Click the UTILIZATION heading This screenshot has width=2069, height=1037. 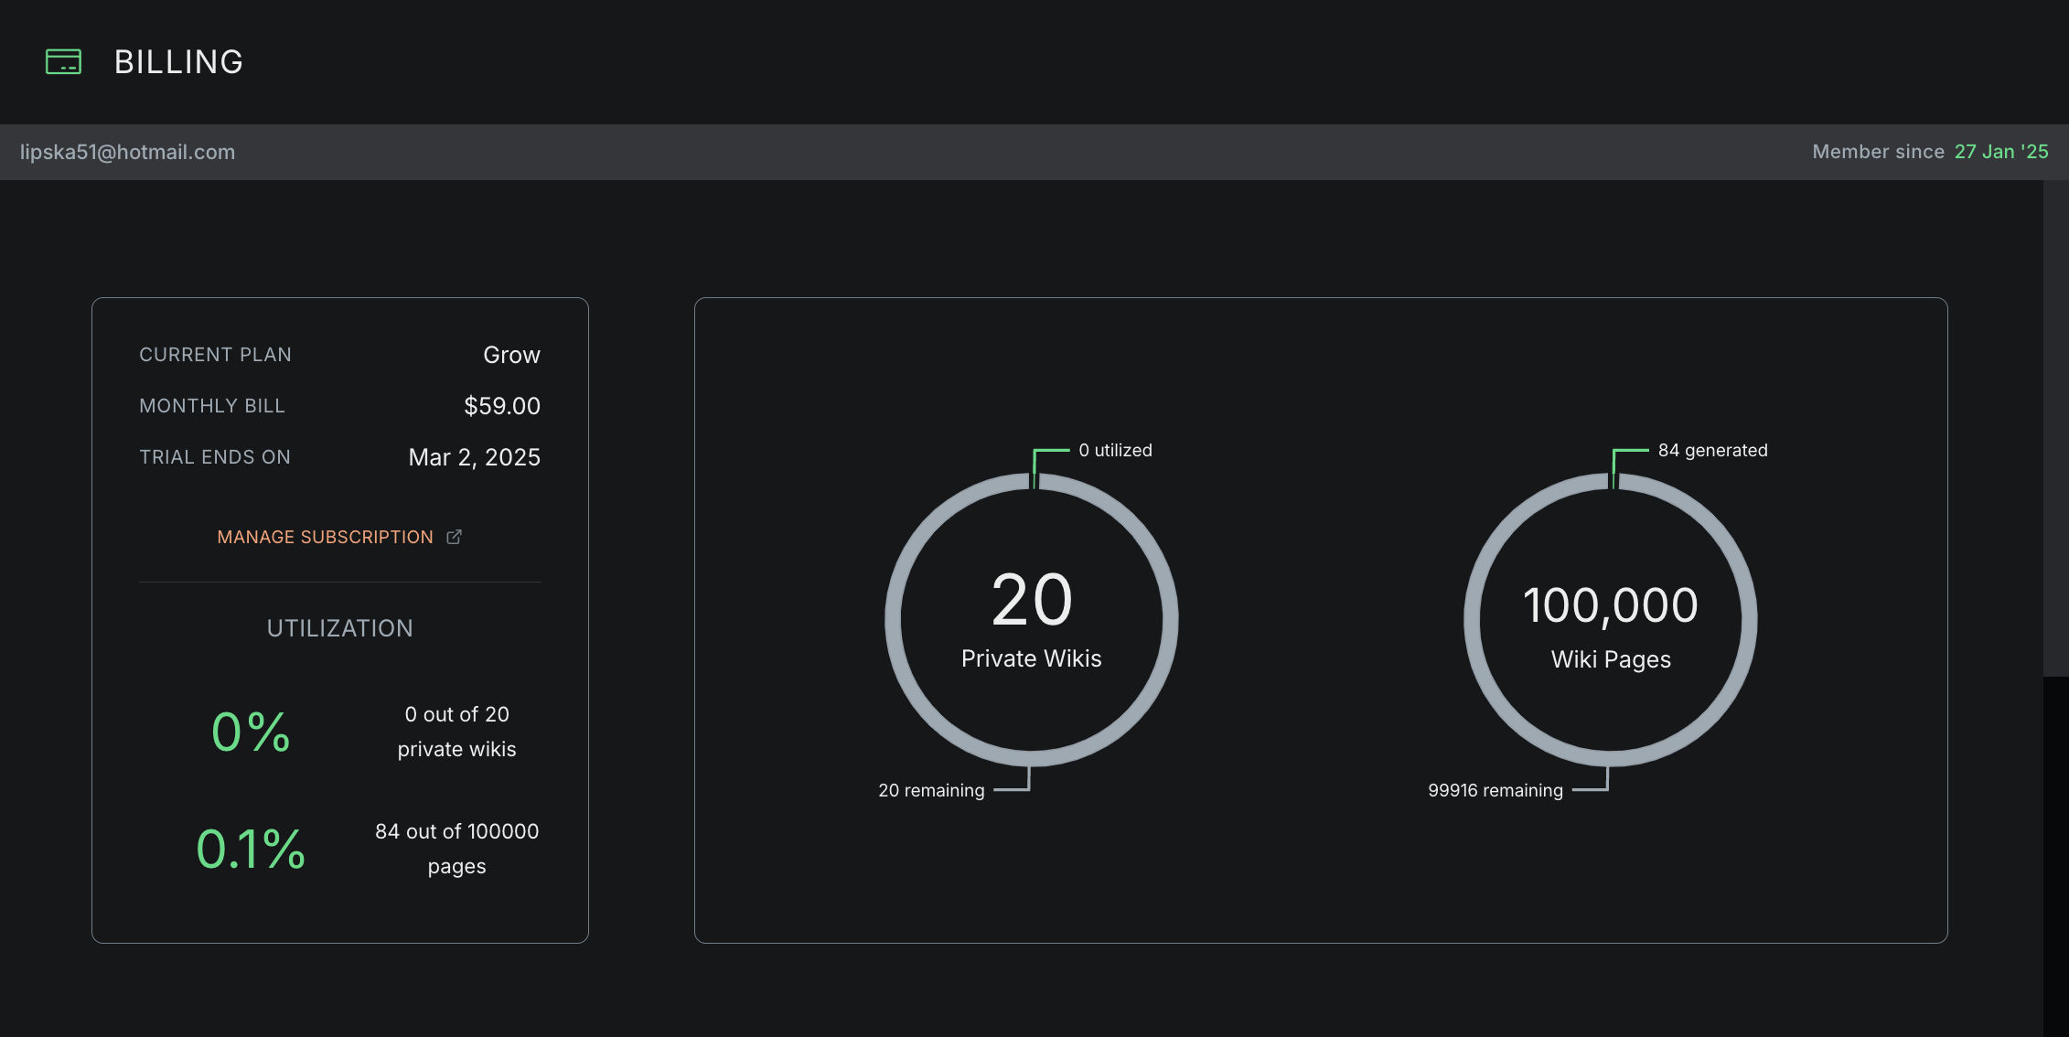coord(339,628)
